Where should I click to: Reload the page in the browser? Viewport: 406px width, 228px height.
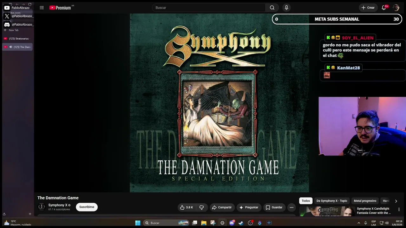30,4
